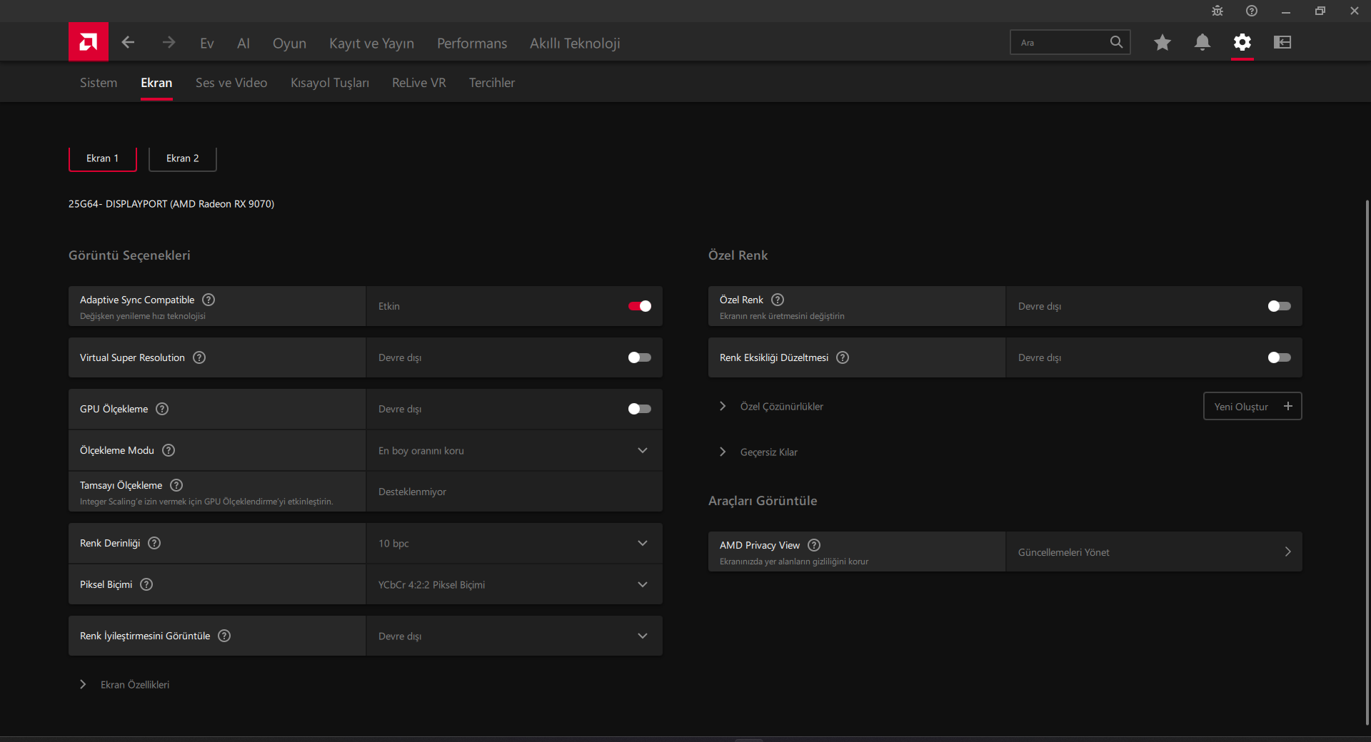This screenshot has height=742, width=1371.
Task: Show help for Adaptive Sync Compatible
Action: [x=209, y=300]
